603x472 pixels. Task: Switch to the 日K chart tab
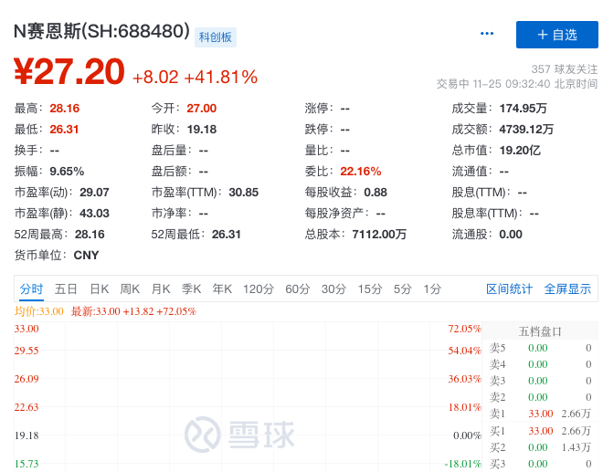100,288
